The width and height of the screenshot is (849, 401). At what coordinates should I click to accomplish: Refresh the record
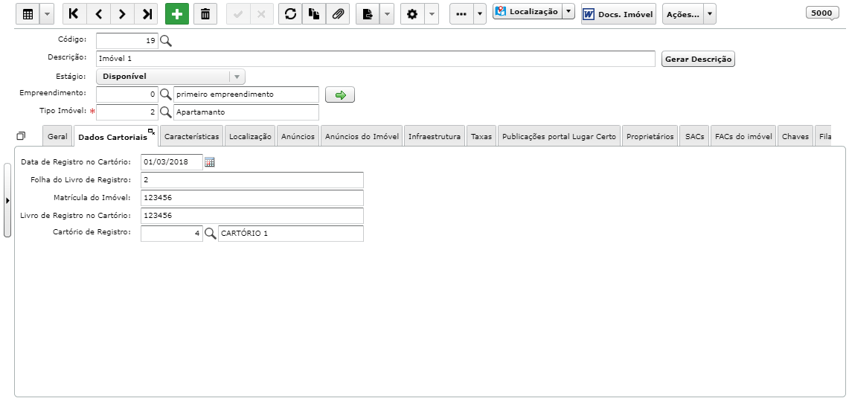(290, 14)
